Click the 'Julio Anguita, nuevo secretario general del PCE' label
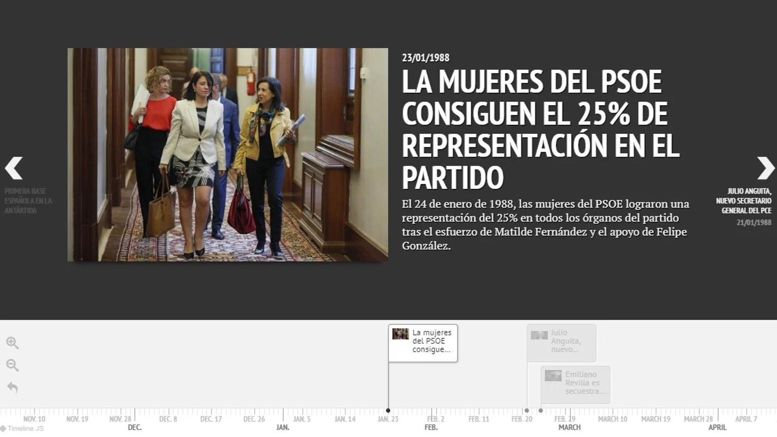Viewport: 777px width, 437px height. point(744,201)
